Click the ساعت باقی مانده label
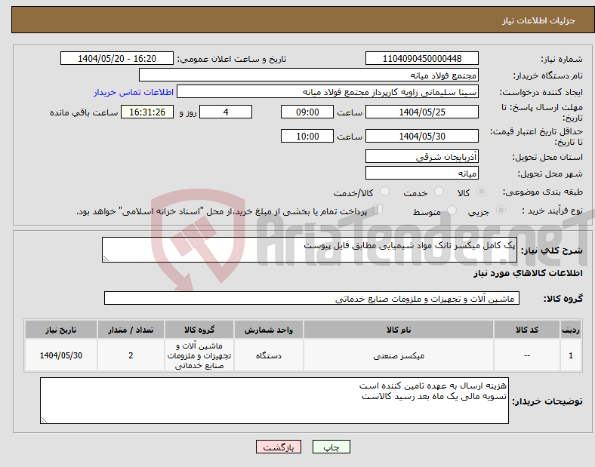Viewport: 595px width, 467px height. [84, 112]
